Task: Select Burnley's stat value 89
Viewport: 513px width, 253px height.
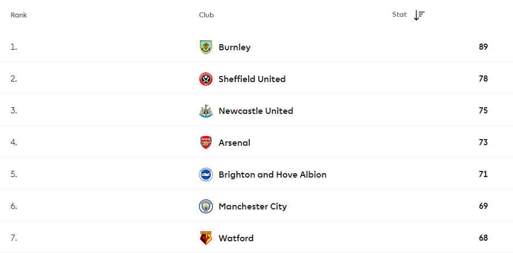Action: tap(483, 47)
